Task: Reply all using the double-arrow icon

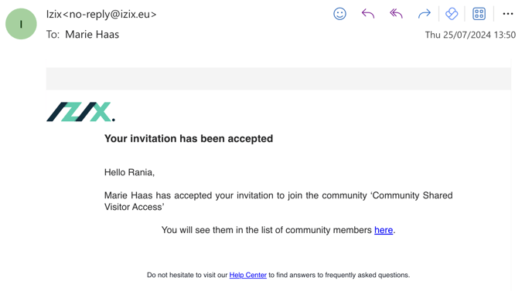Action: (396, 14)
